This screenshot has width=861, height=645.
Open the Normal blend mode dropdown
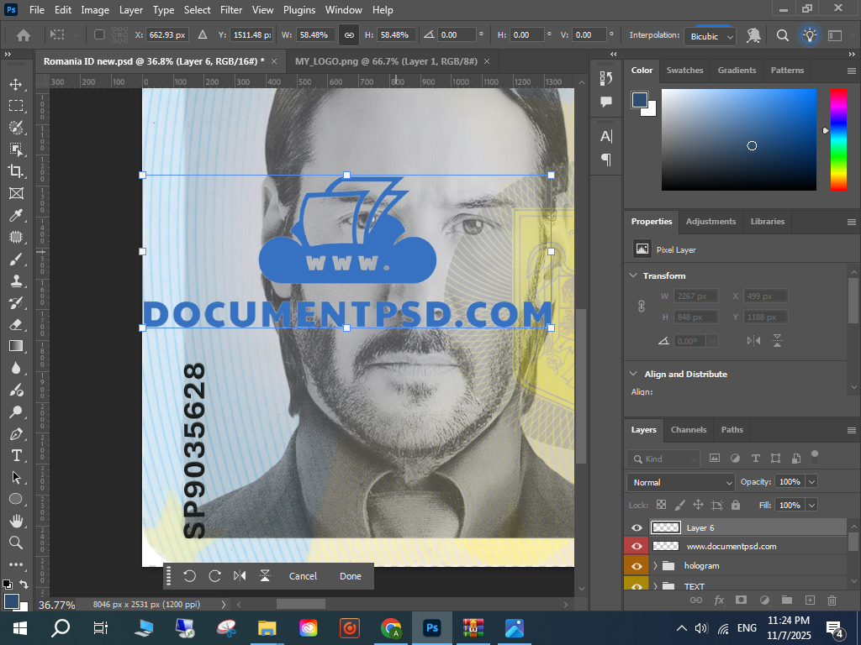pos(680,482)
